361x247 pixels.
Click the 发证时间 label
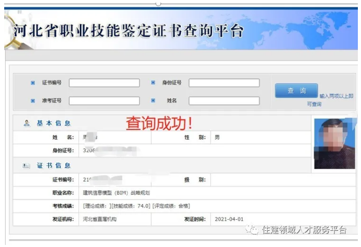(195, 219)
